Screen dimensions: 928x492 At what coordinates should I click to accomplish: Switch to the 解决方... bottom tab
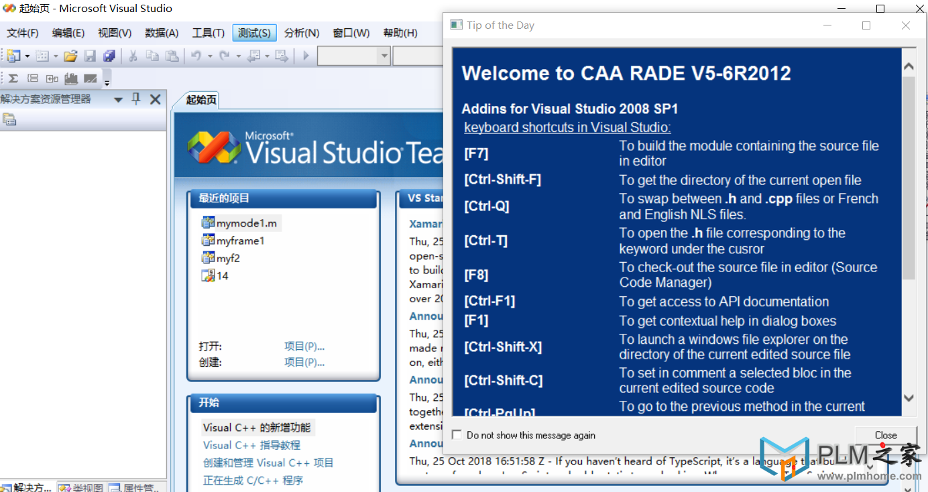pos(27,487)
